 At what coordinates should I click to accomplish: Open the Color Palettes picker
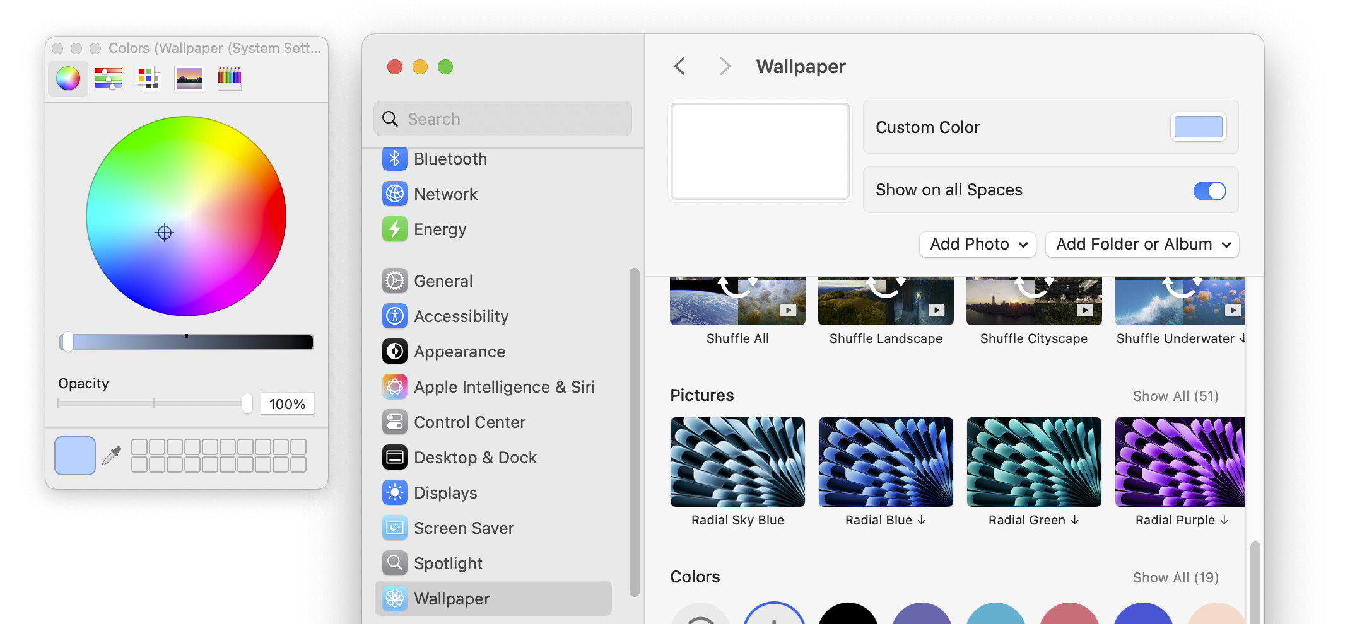[x=148, y=78]
